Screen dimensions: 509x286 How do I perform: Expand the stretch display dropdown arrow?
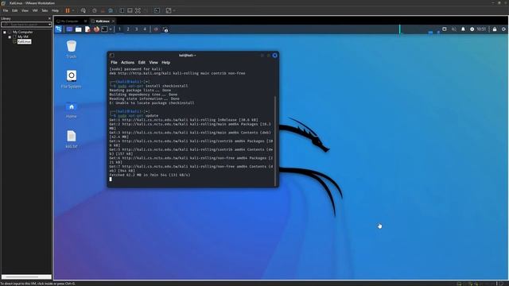[x=174, y=10]
